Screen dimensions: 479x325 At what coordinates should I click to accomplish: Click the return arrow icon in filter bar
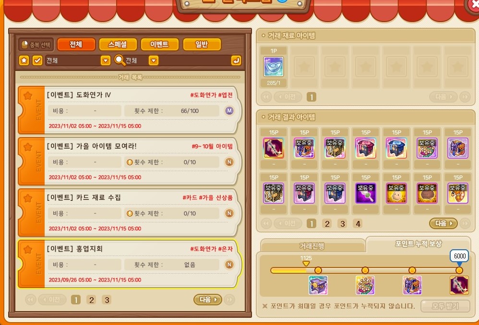pyautogui.click(x=236, y=60)
